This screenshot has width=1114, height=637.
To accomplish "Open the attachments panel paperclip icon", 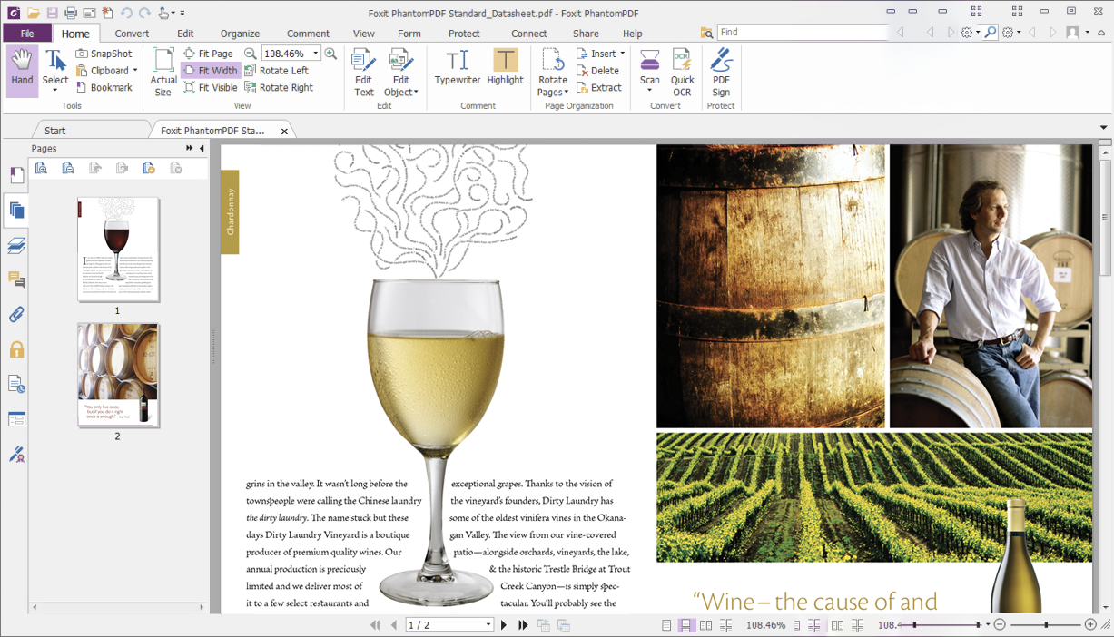I will 16,315.
